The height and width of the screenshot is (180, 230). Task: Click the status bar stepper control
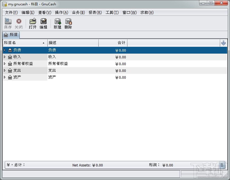pyautogui.click(x=222, y=165)
